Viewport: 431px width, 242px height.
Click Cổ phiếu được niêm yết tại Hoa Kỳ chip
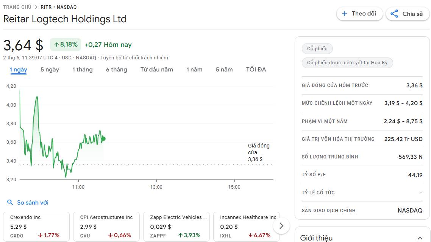(347, 62)
